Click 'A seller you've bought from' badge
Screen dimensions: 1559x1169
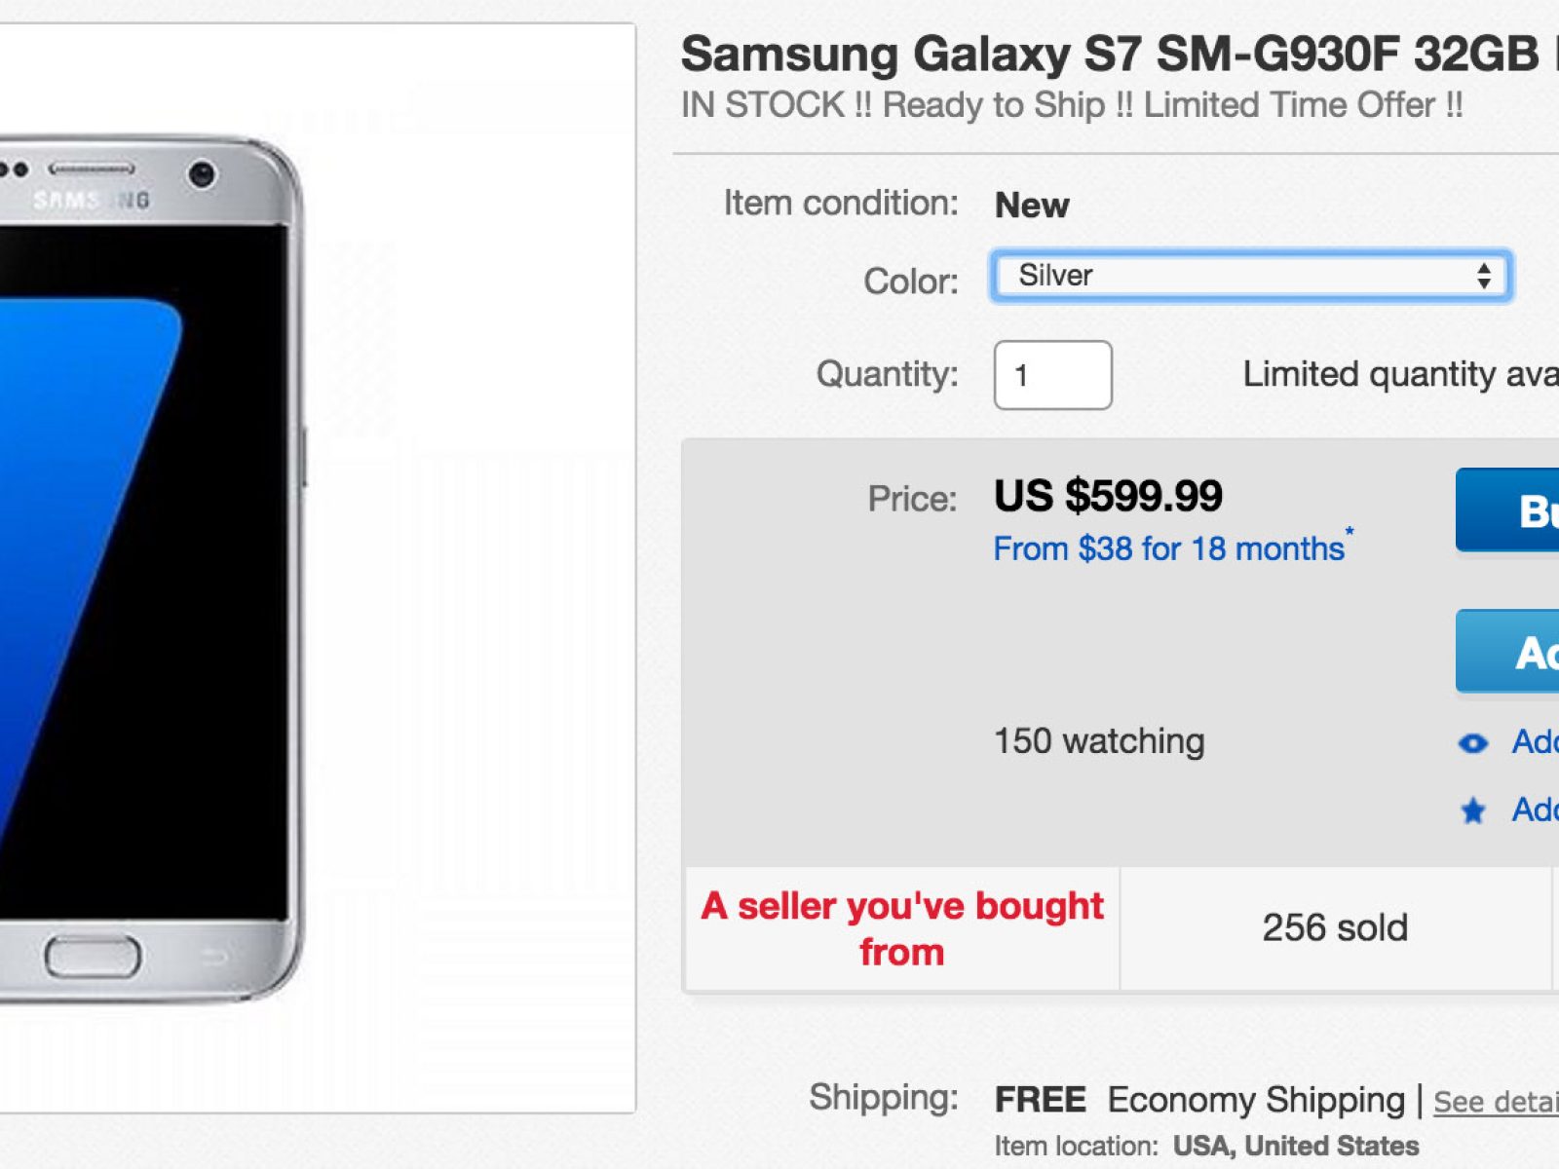click(x=902, y=928)
